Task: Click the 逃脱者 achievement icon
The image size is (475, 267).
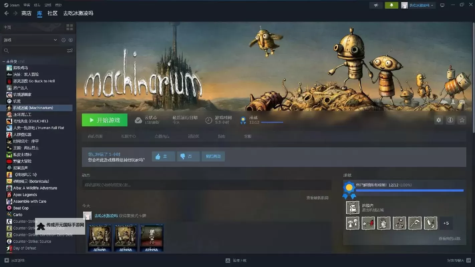Action: (x=353, y=208)
